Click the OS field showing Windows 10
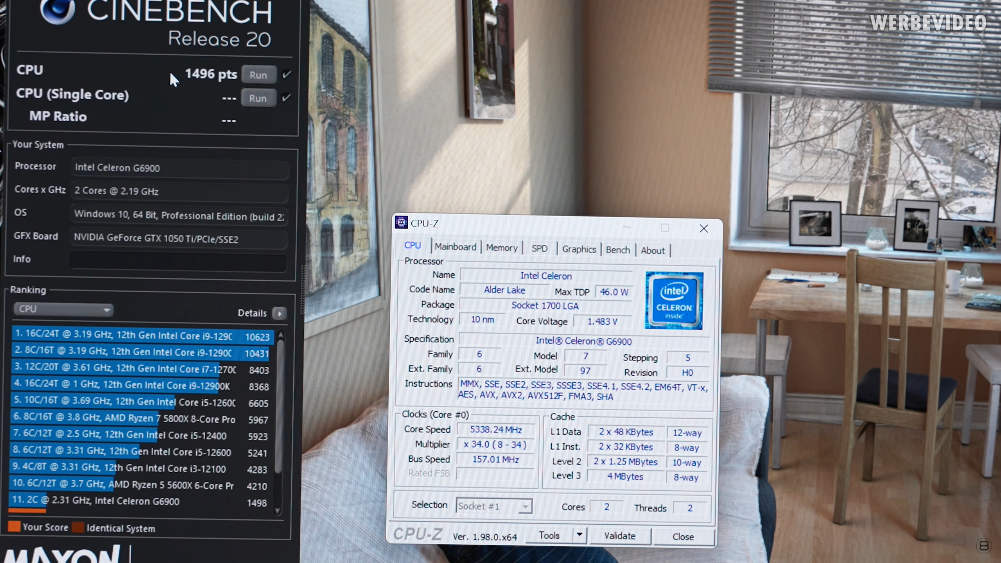 tap(179, 215)
